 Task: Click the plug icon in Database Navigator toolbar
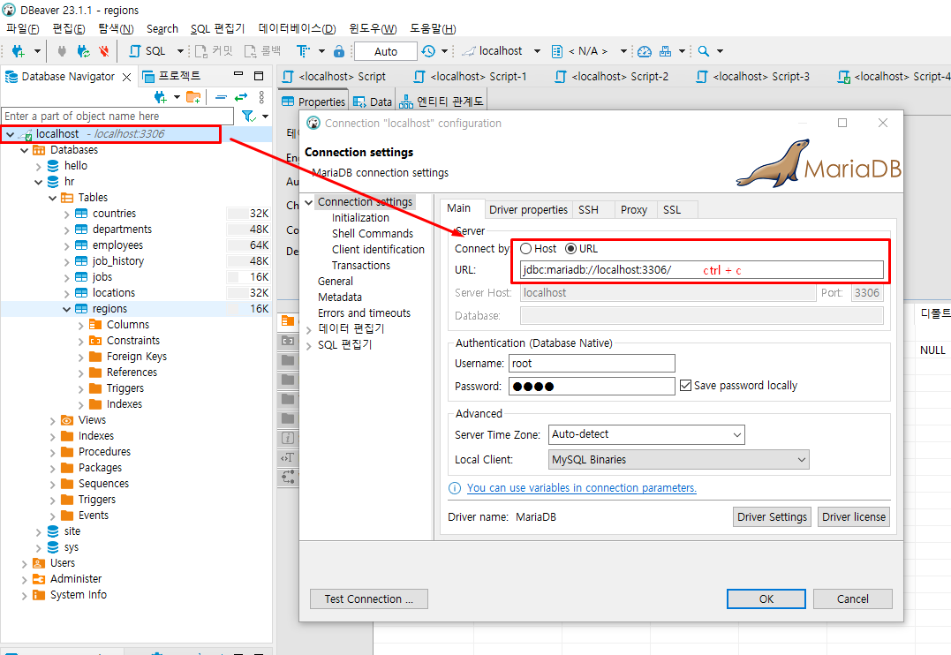(160, 96)
